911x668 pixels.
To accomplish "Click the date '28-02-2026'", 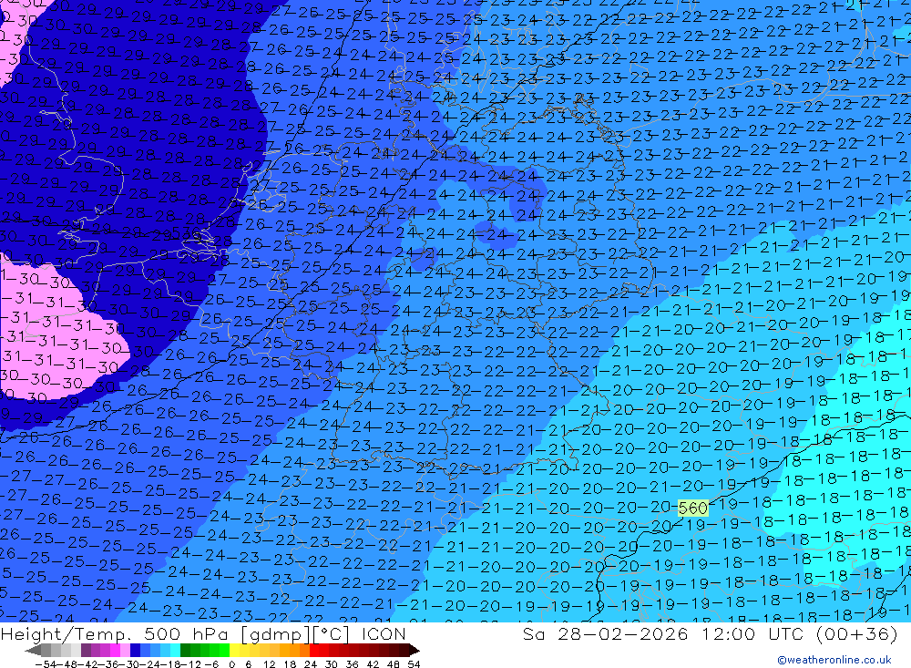I will click(623, 633).
